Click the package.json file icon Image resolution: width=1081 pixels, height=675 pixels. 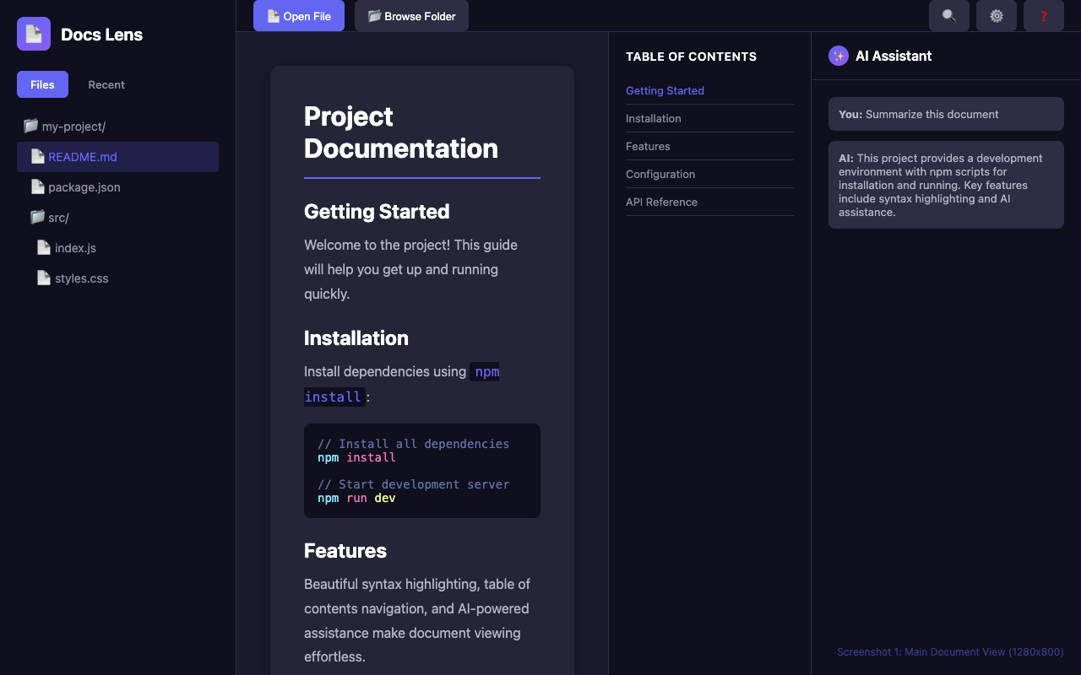(x=37, y=186)
